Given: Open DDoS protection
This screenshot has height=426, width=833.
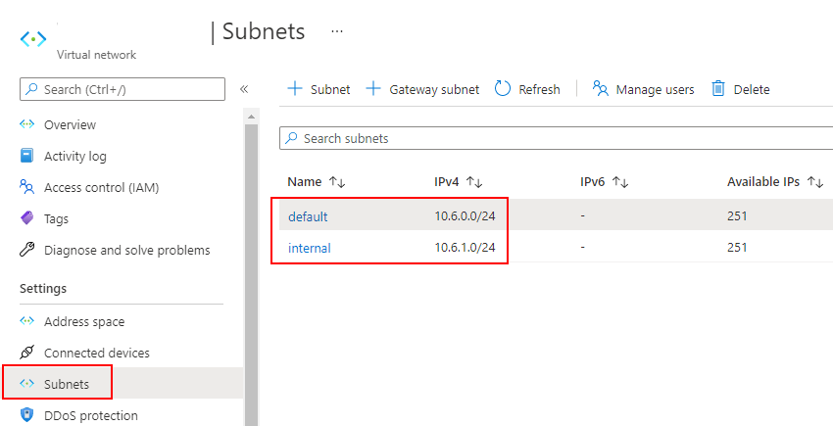Looking at the screenshot, I should [x=91, y=415].
